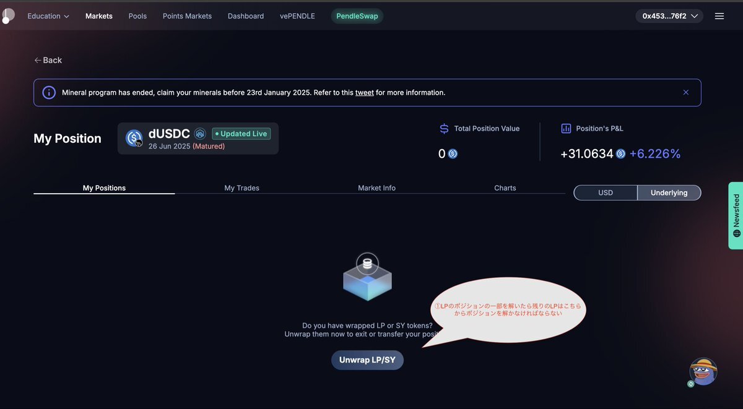Dismiss the mineral program banner
The image size is (743, 409).
tap(686, 92)
